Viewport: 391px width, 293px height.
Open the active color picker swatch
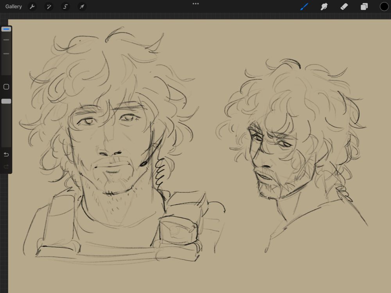[x=384, y=7]
